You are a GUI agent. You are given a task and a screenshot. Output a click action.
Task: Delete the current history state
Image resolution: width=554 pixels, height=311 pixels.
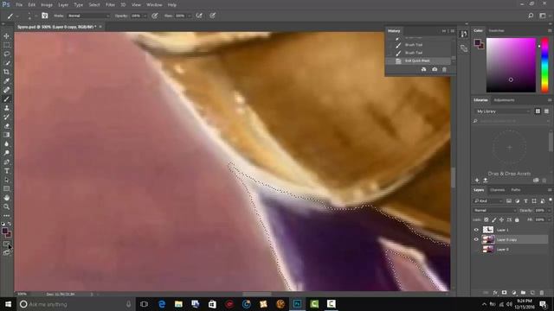[x=444, y=69]
